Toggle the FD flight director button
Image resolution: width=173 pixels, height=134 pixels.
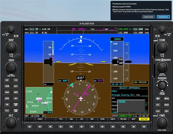point(16,80)
